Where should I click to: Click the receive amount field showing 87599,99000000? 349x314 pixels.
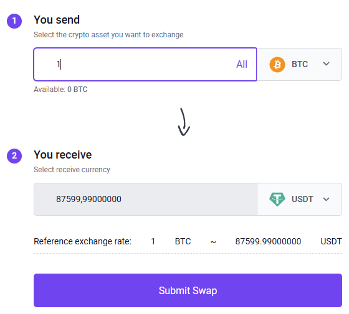click(145, 199)
